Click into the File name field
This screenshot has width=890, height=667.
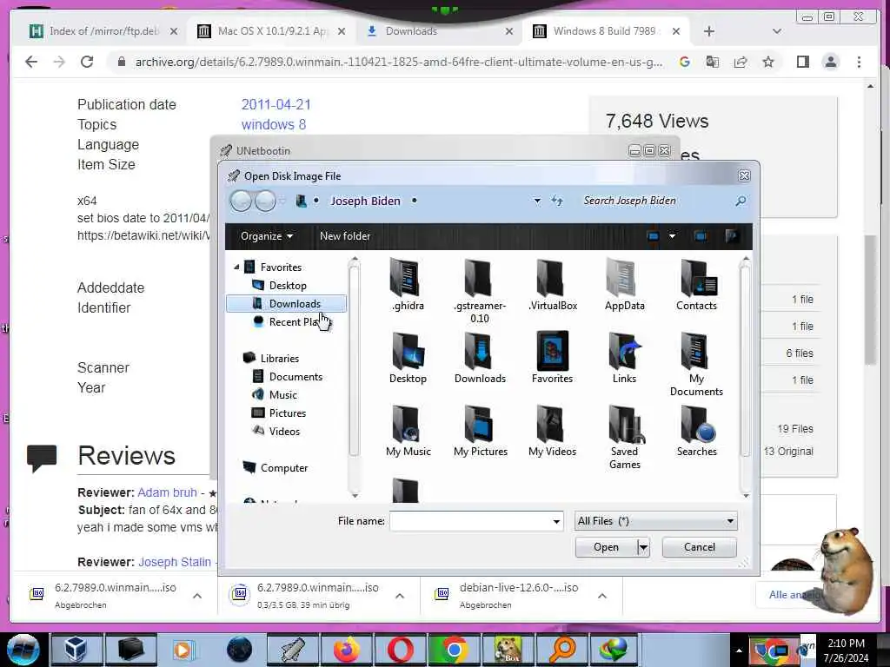470,521
